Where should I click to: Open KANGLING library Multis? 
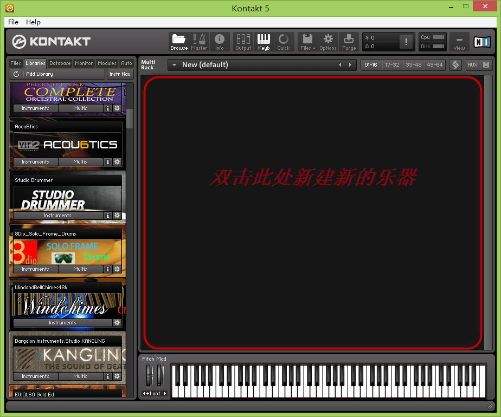click(80, 376)
